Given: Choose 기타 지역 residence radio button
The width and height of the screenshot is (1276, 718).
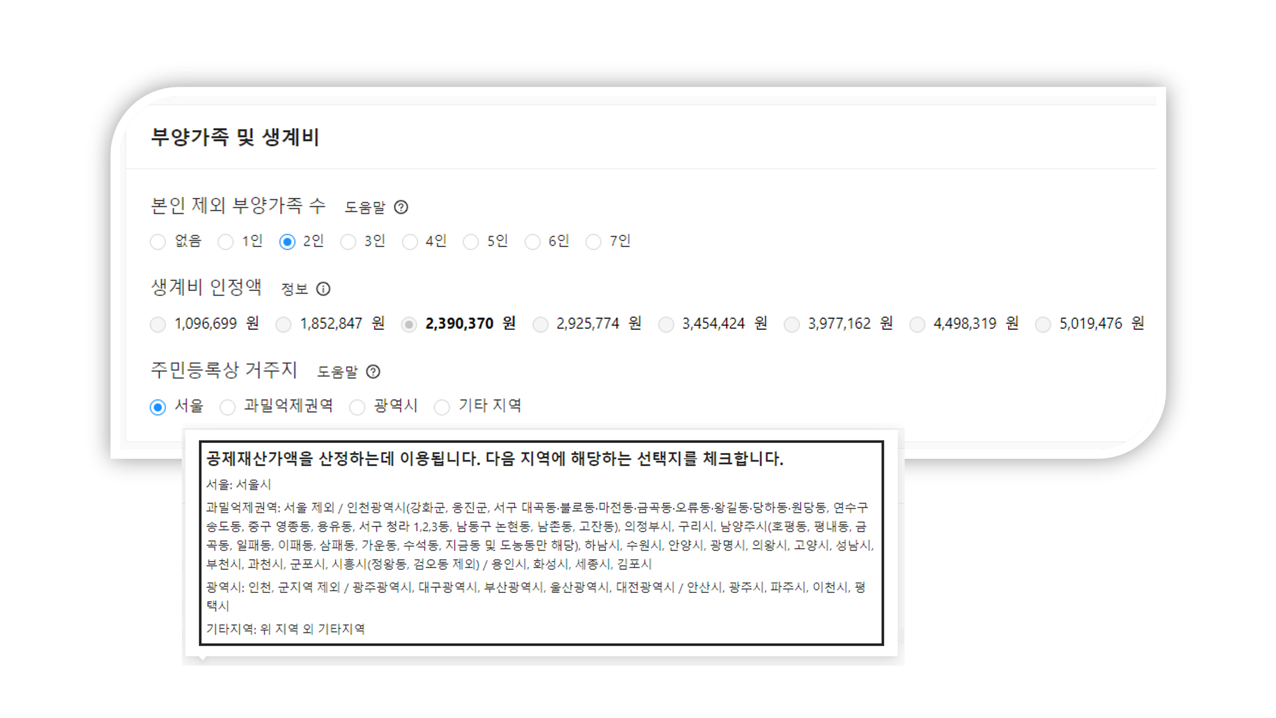Looking at the screenshot, I should 441,407.
